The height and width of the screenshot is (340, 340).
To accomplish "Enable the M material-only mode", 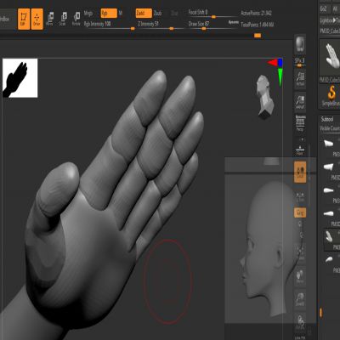I will coord(121,13).
